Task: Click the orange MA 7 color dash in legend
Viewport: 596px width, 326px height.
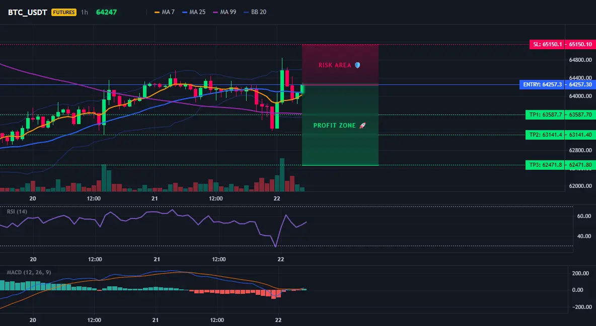Action: click(157, 12)
